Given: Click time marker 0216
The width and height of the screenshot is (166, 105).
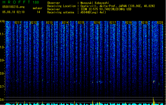Looking at the screenshot, I should tap(97, 23).
